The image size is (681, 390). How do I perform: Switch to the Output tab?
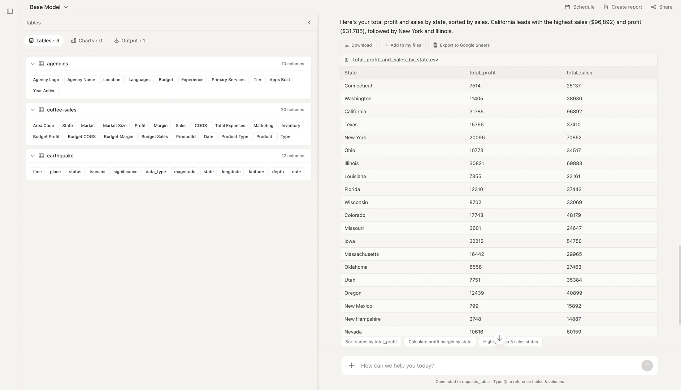tap(130, 41)
